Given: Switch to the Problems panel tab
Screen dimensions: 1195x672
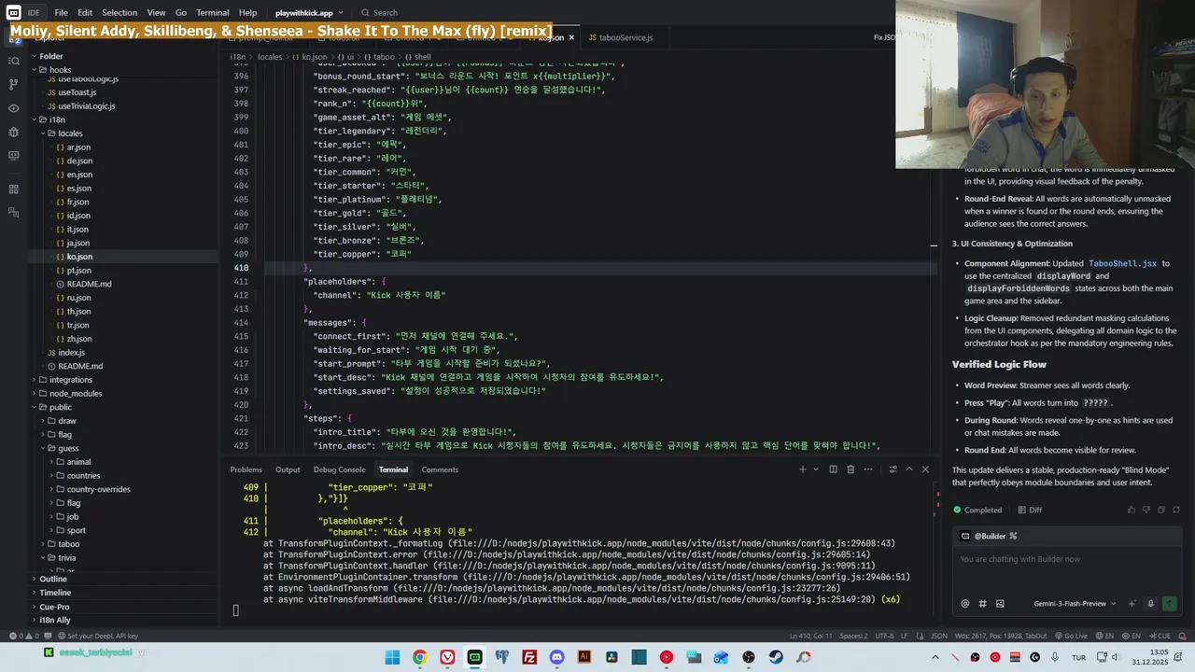Looking at the screenshot, I should pos(246,469).
